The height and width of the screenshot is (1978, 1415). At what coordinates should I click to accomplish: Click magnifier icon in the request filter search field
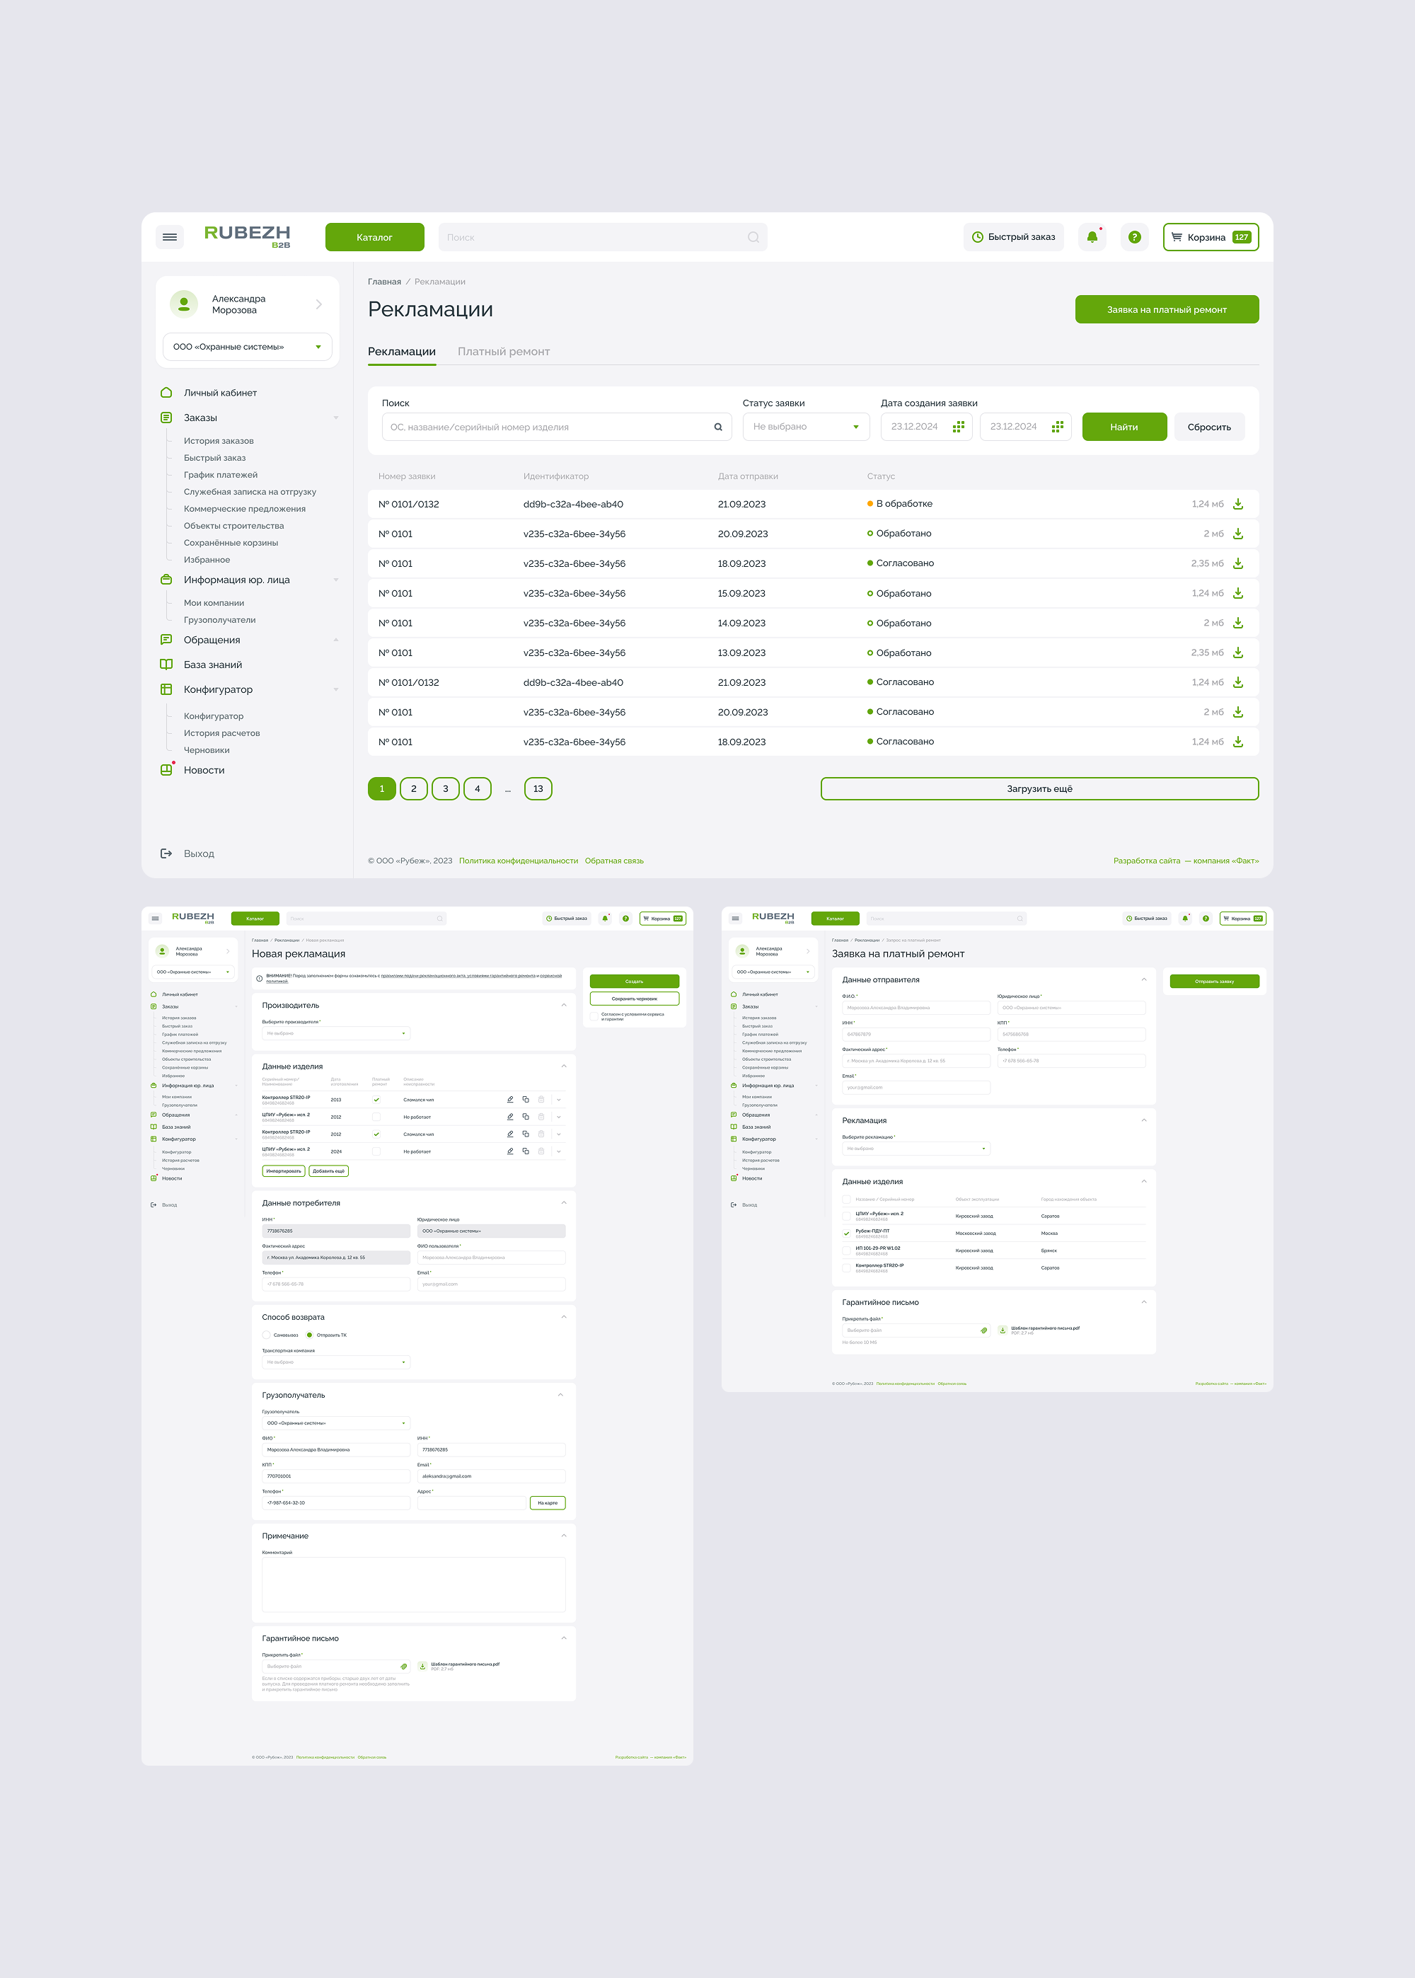coord(718,427)
